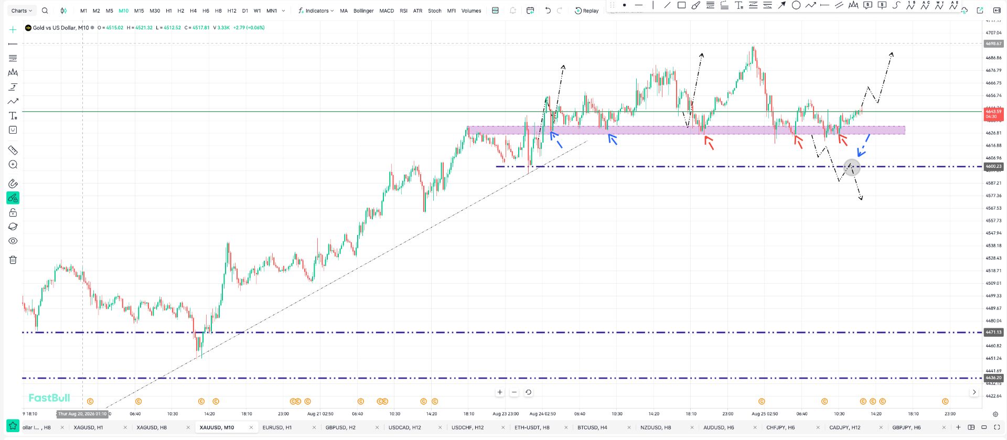Screen dimensions: 1007x440
Task: Toggle the magnet snap mode
Action: pyautogui.click(x=13, y=184)
